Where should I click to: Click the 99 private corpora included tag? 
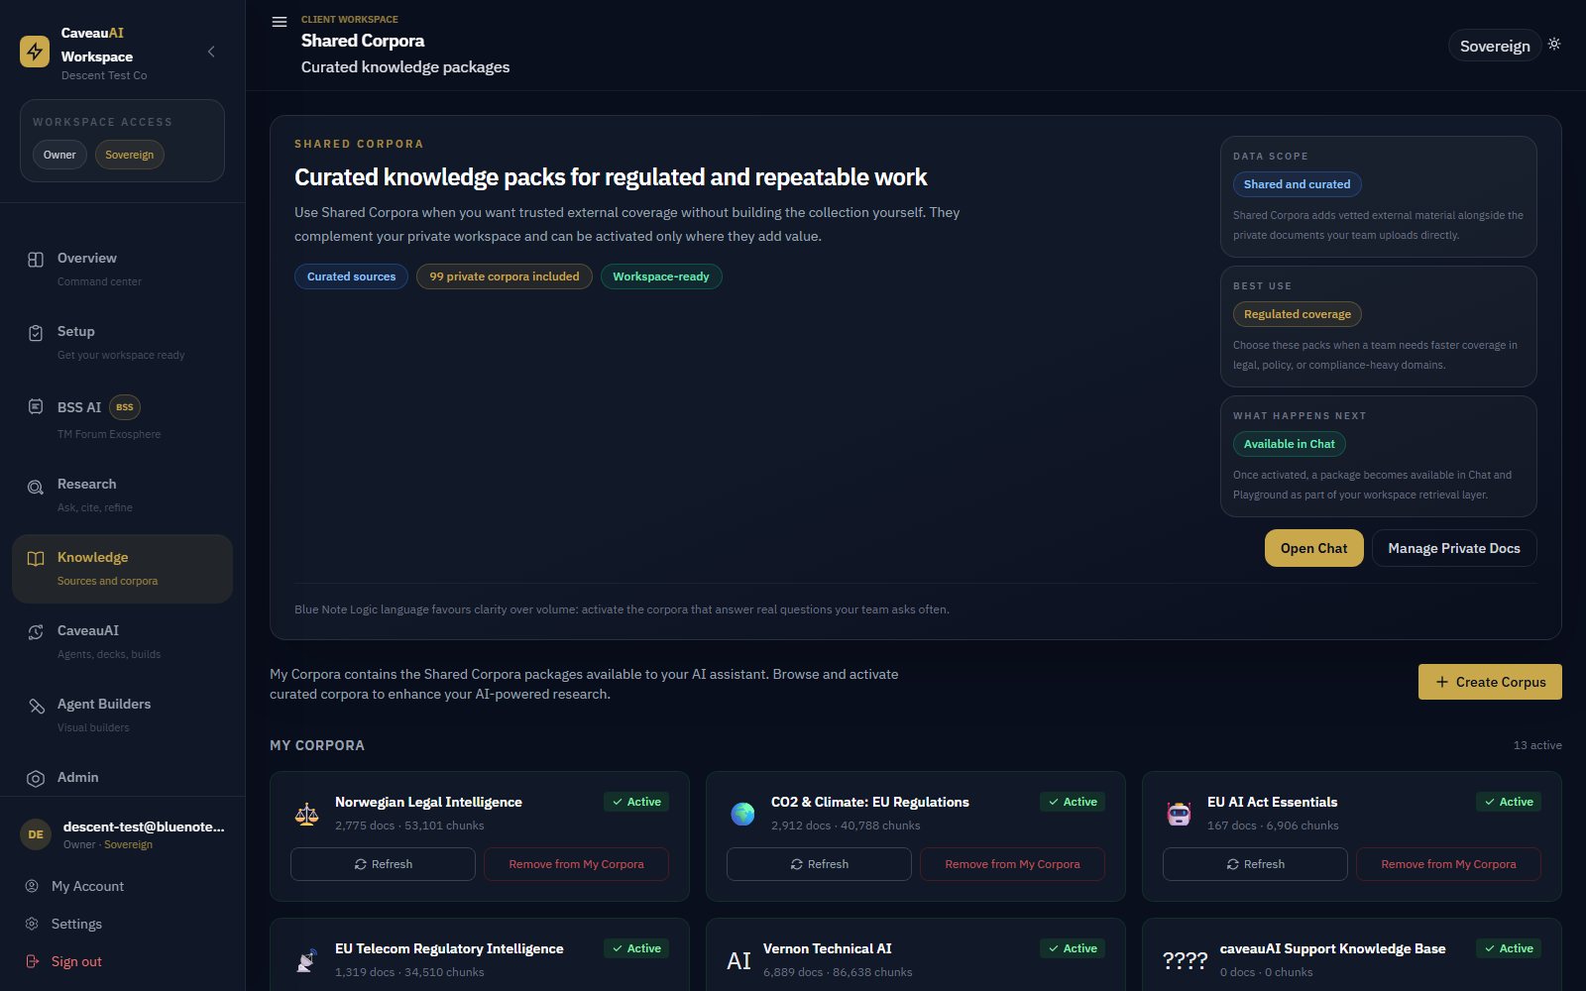pyautogui.click(x=505, y=276)
